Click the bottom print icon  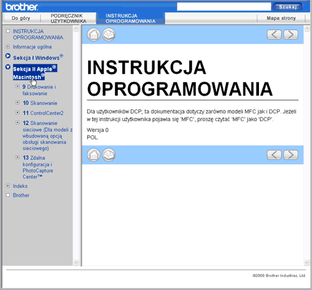(x=109, y=155)
